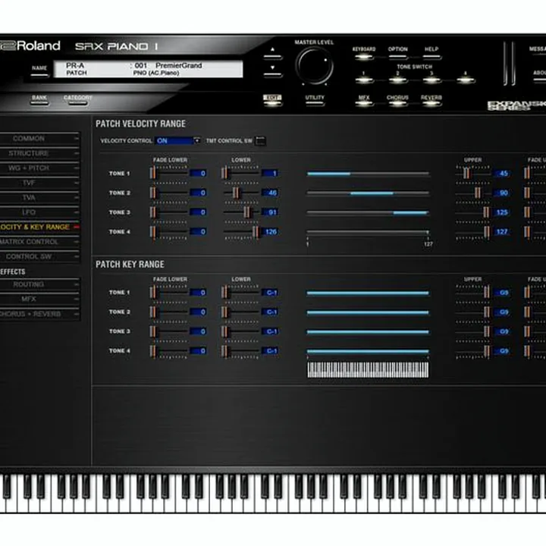Click key range Upper value G9 for Tone 1

[x=501, y=293]
